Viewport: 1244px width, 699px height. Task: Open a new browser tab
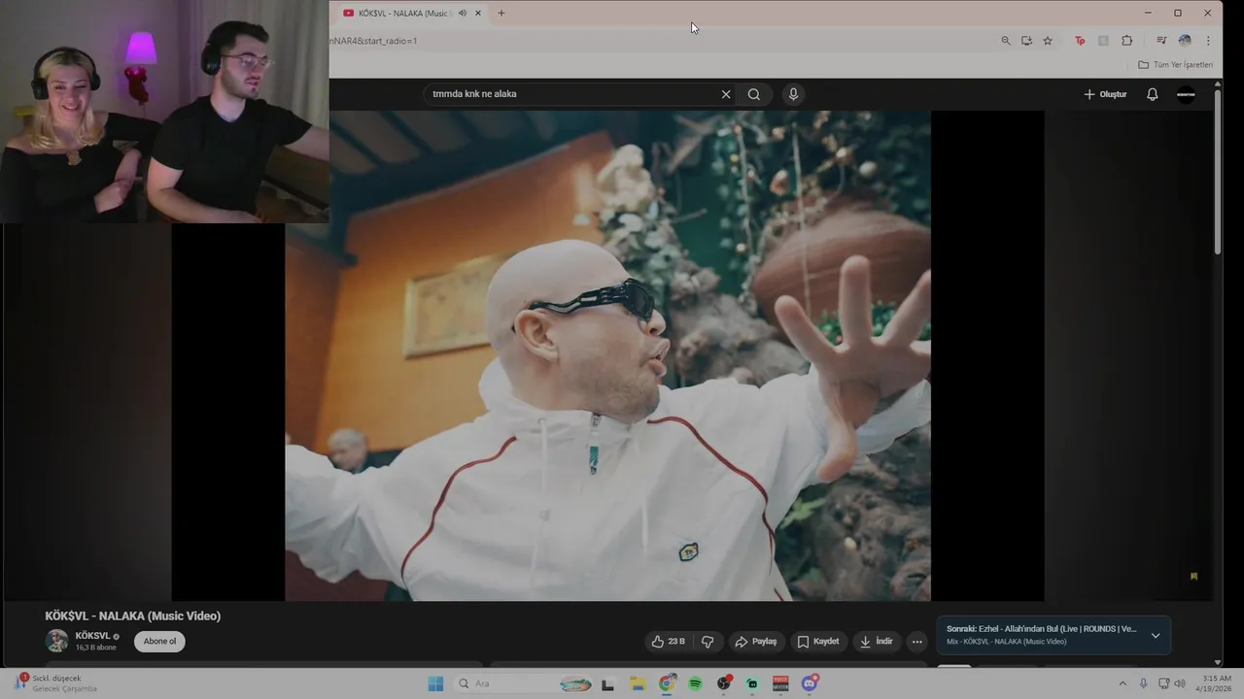pos(501,13)
